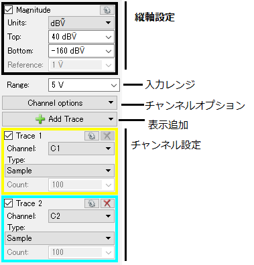Viewport: 254px width, 265px height.
Task: Click the Trace 2 title text
Action: [29, 203]
